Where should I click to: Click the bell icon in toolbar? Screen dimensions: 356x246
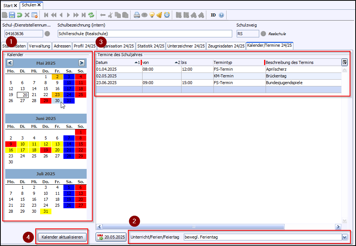[159, 15]
